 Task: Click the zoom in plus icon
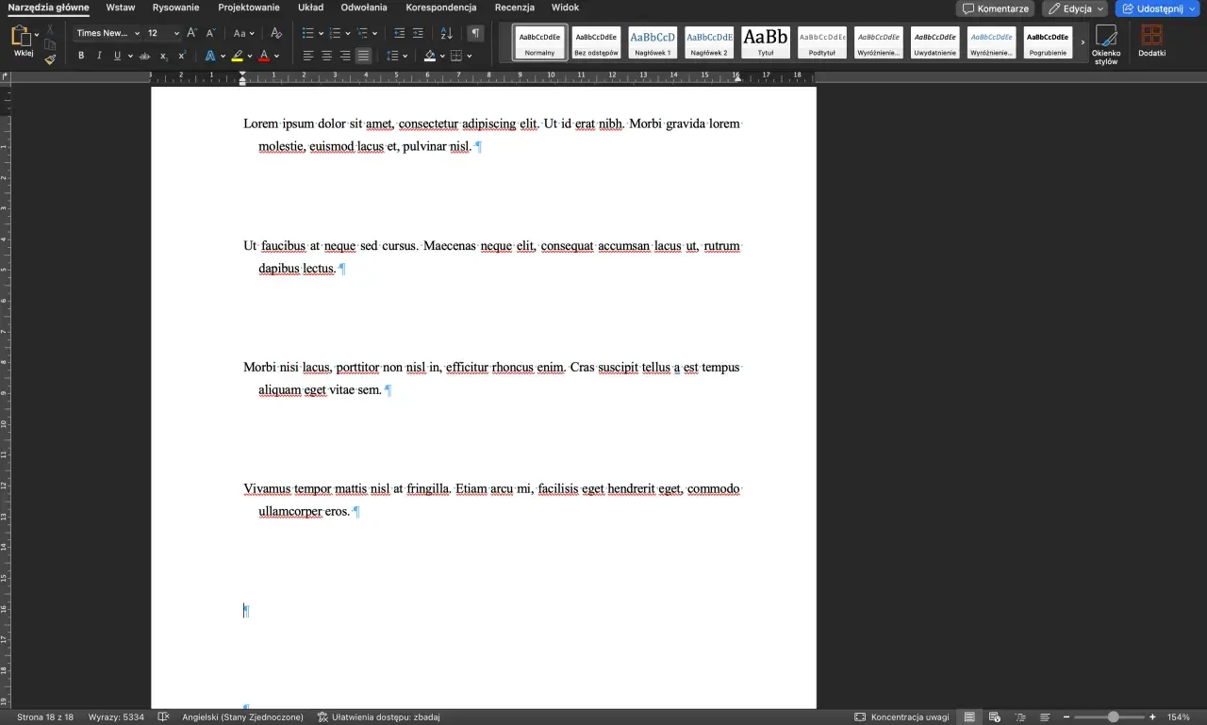[x=1152, y=717]
